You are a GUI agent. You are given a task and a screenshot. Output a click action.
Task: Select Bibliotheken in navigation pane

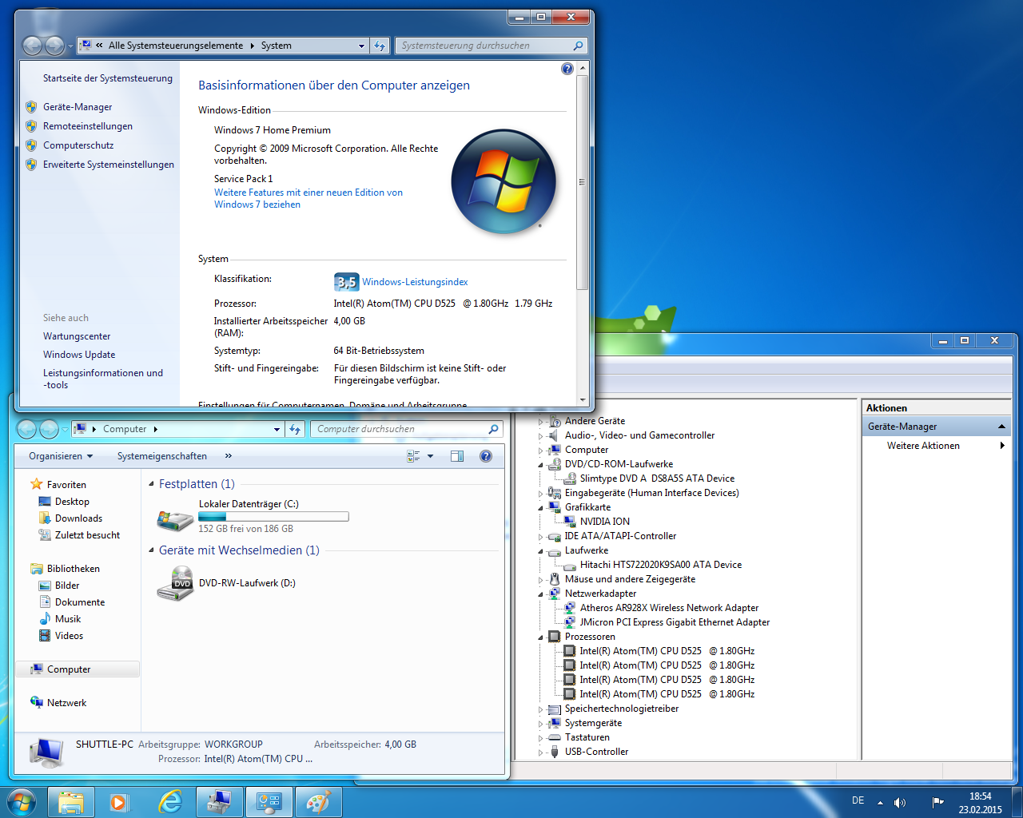point(74,569)
